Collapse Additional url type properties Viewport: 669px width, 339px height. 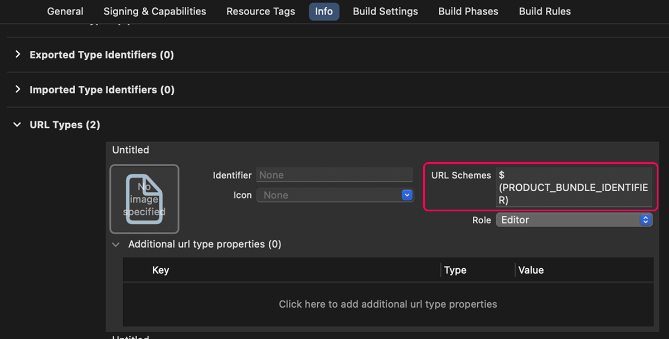point(116,244)
